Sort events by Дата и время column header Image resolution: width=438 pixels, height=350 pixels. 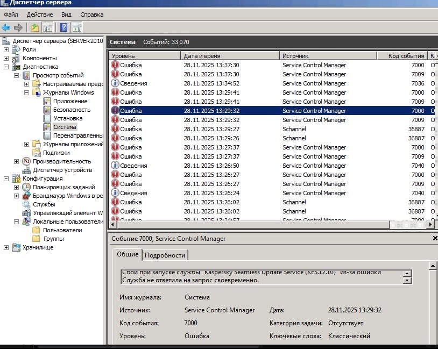[x=202, y=56]
